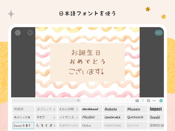Pick the Didot font
This screenshot has height=131, width=175.
[91, 125]
